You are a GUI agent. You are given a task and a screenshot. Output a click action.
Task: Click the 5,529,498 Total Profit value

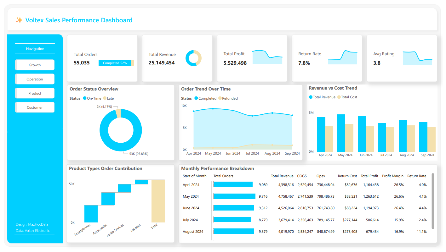click(235, 63)
